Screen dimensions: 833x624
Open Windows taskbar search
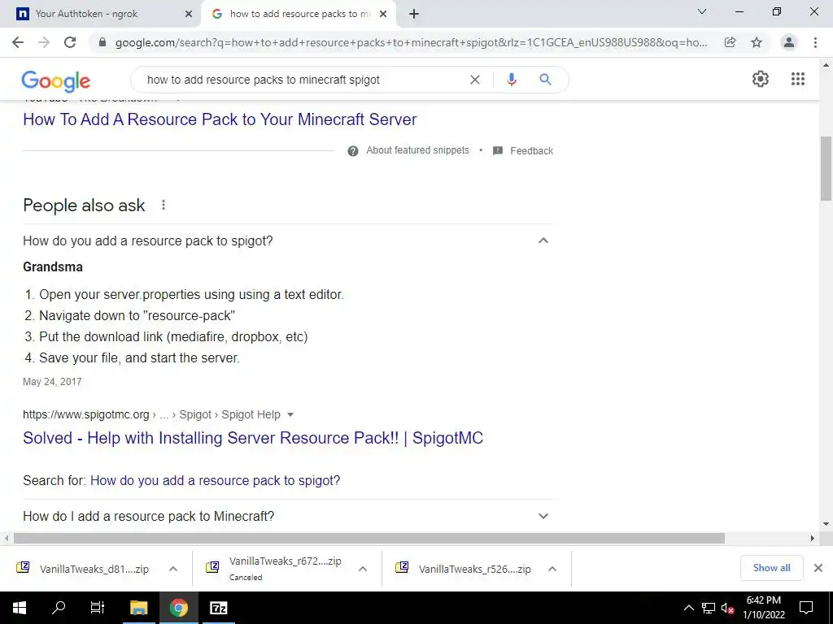coord(59,608)
